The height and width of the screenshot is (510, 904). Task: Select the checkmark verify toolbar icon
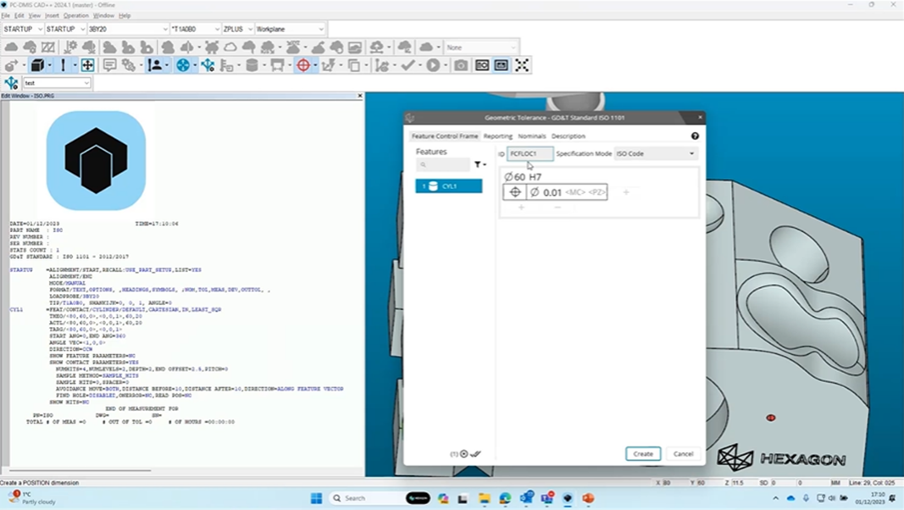[x=407, y=65]
